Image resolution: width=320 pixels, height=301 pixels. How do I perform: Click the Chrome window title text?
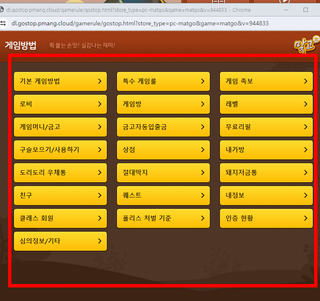[128, 10]
